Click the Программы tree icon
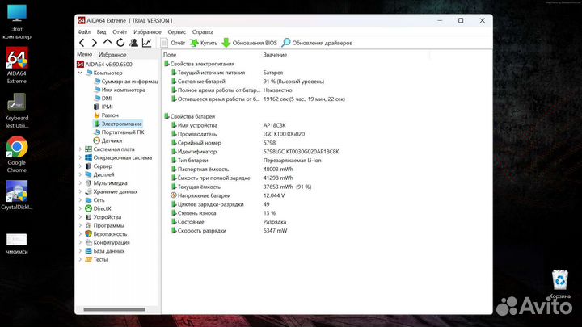Image resolution: width=582 pixels, height=327 pixels. point(88,225)
